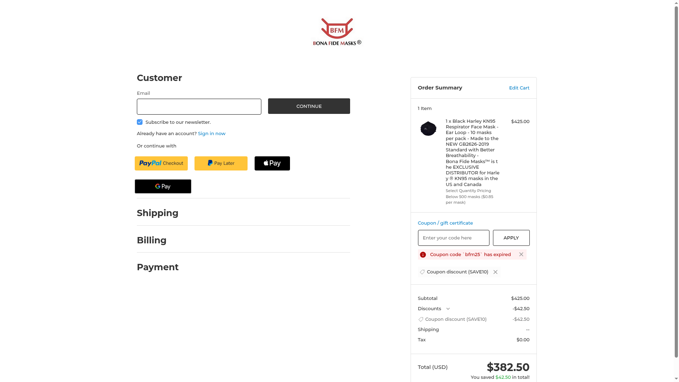Collapse the Coupon / gift certificate section
This screenshot has height=382, width=679.
pyautogui.click(x=445, y=223)
